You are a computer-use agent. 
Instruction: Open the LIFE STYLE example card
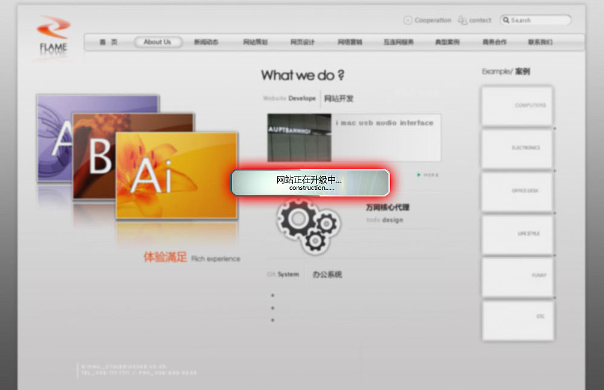click(517, 234)
